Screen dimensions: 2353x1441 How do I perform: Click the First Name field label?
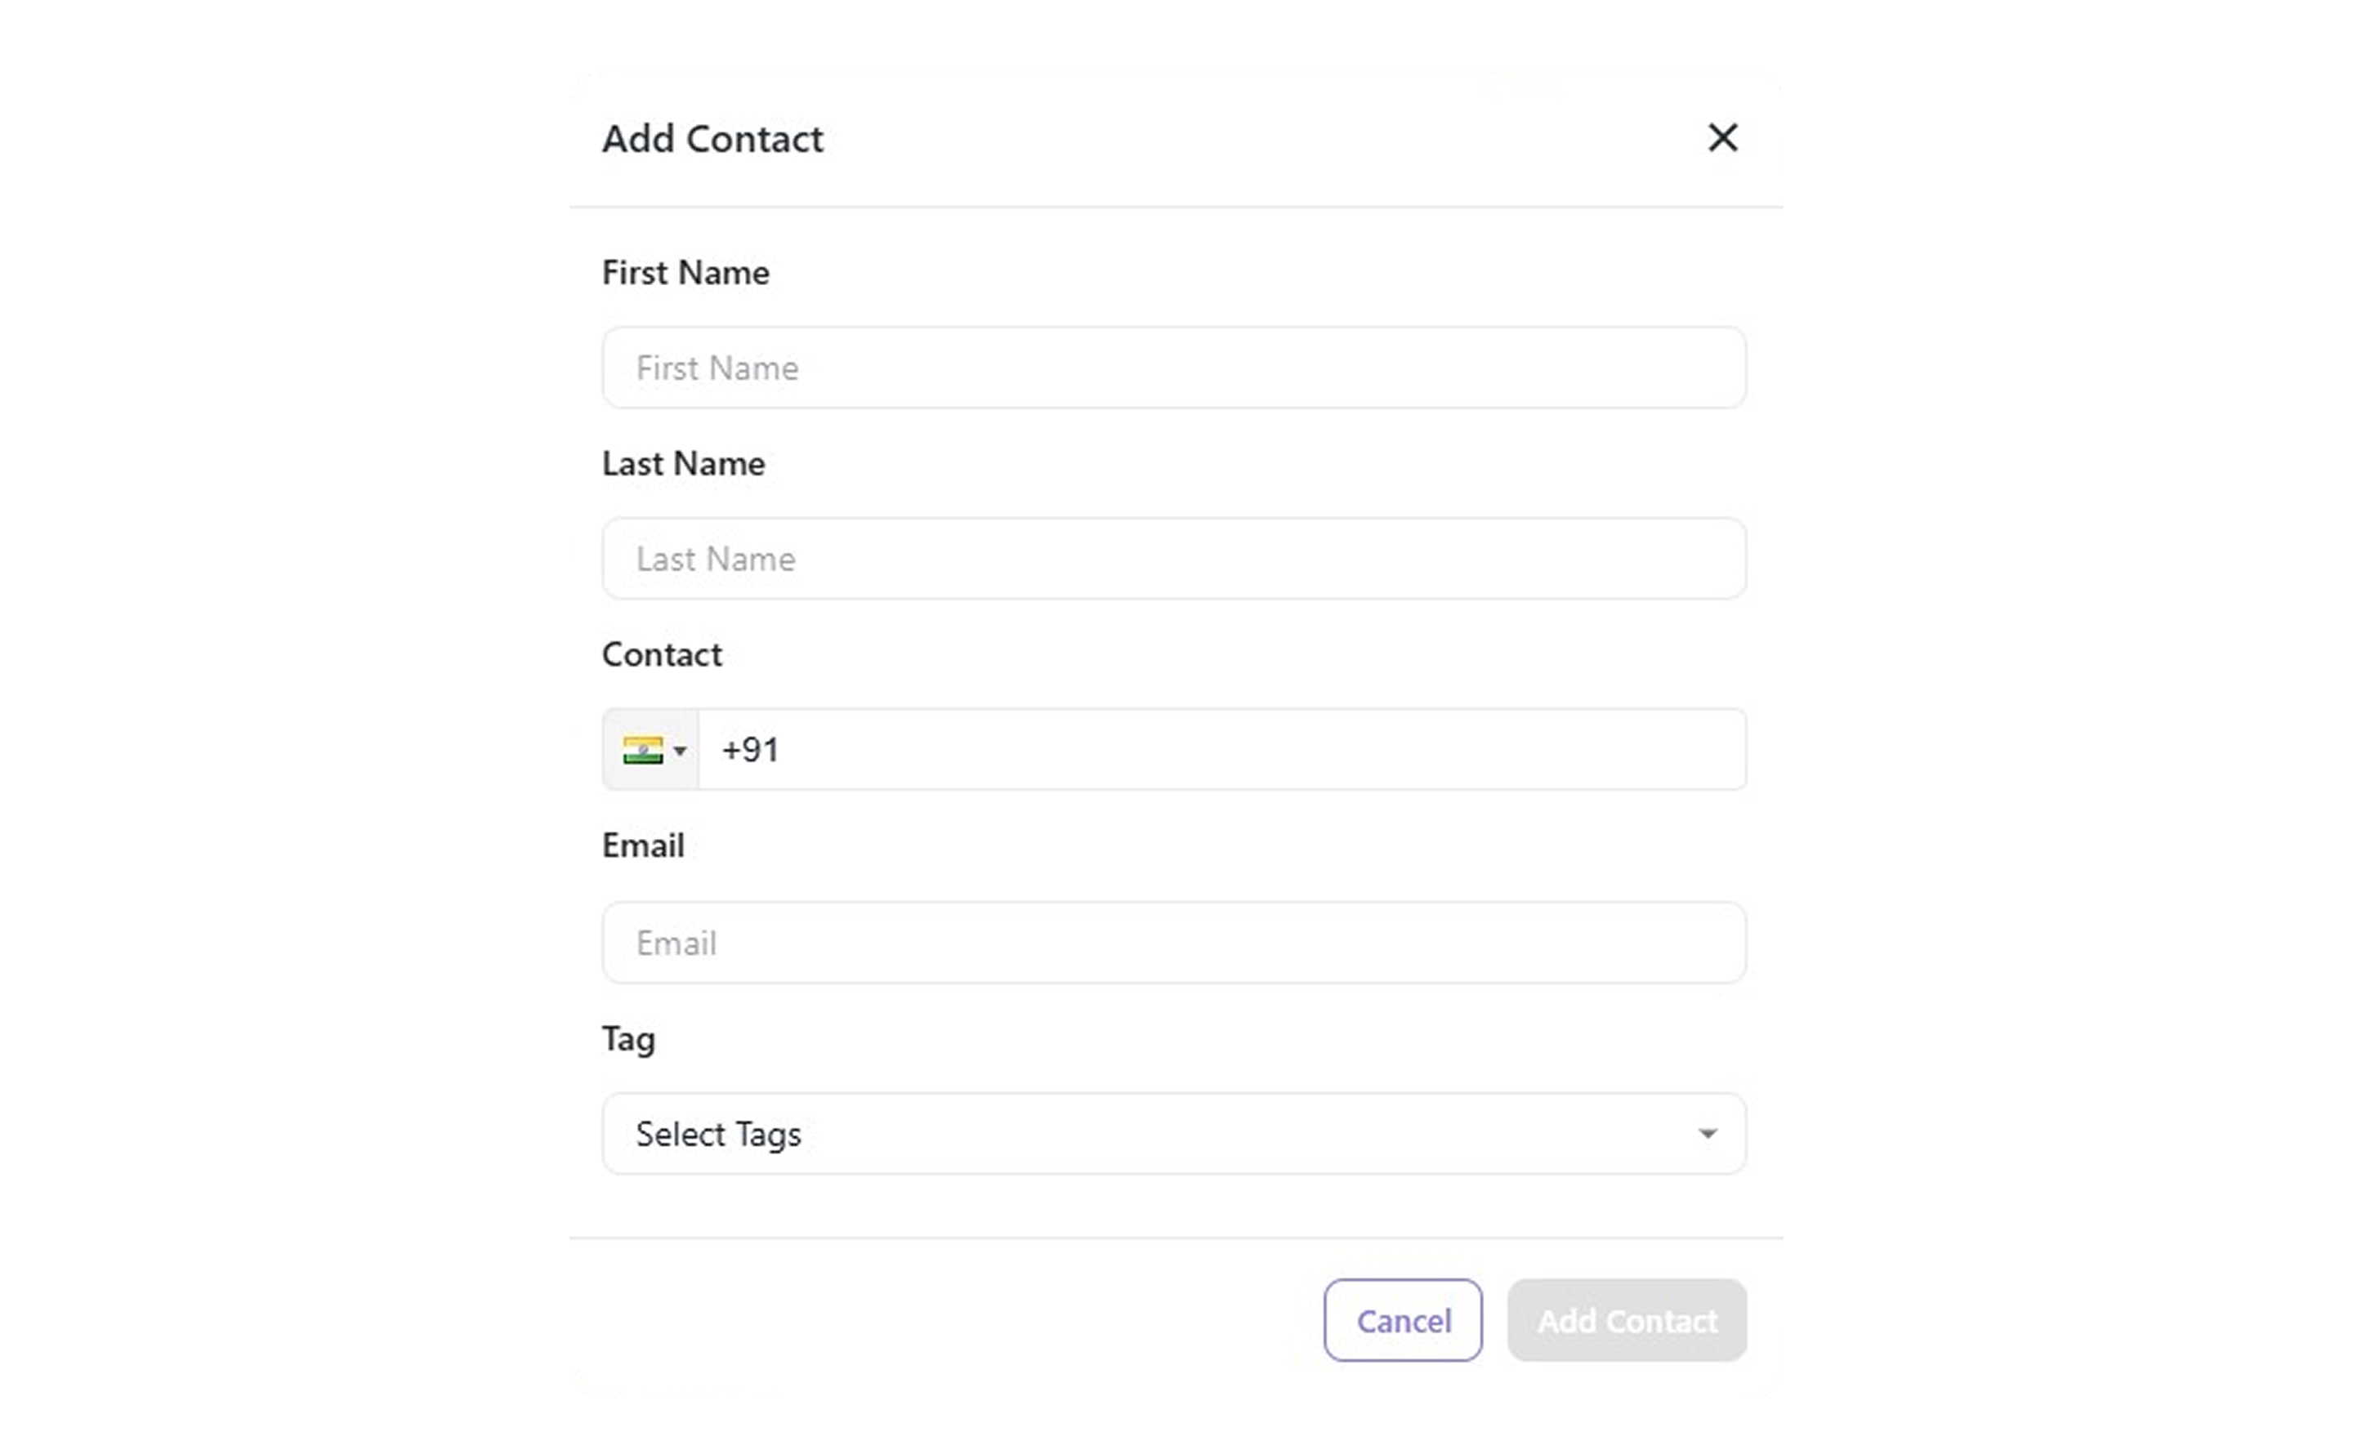tap(685, 273)
